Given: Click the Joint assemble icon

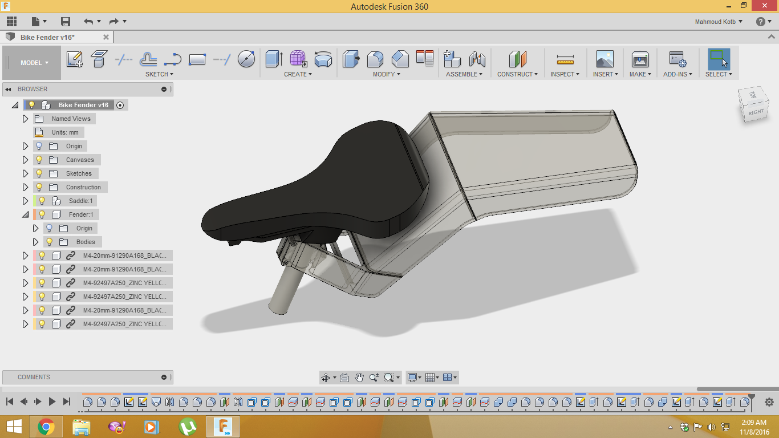Looking at the screenshot, I should [x=477, y=59].
